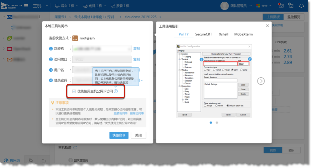This screenshot has width=311, height=168.
Task: Expand the orange bracket tree node
Action: coord(4,59)
